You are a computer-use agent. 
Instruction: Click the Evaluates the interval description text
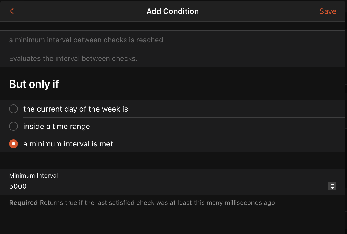pyautogui.click(x=73, y=58)
